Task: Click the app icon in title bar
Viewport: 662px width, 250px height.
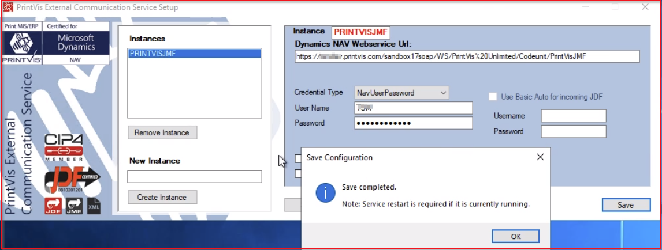Action: (x=8, y=7)
